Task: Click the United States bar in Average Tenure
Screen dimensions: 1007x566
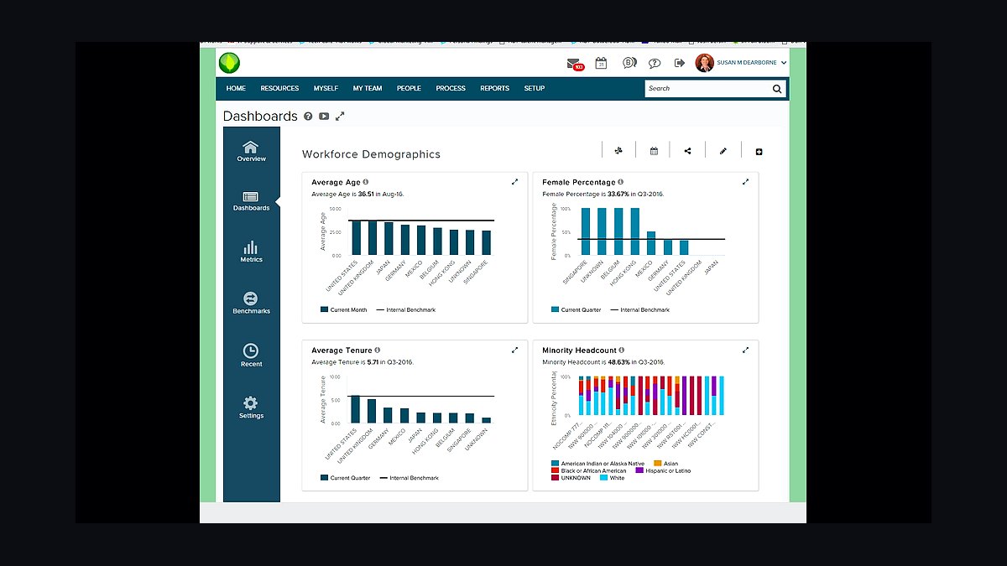Action: (355, 409)
